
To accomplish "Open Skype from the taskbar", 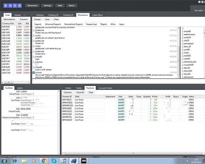I will point(54,161).
